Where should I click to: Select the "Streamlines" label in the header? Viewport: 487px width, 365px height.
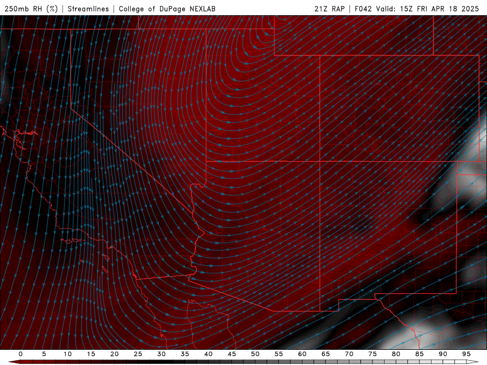[x=88, y=9]
